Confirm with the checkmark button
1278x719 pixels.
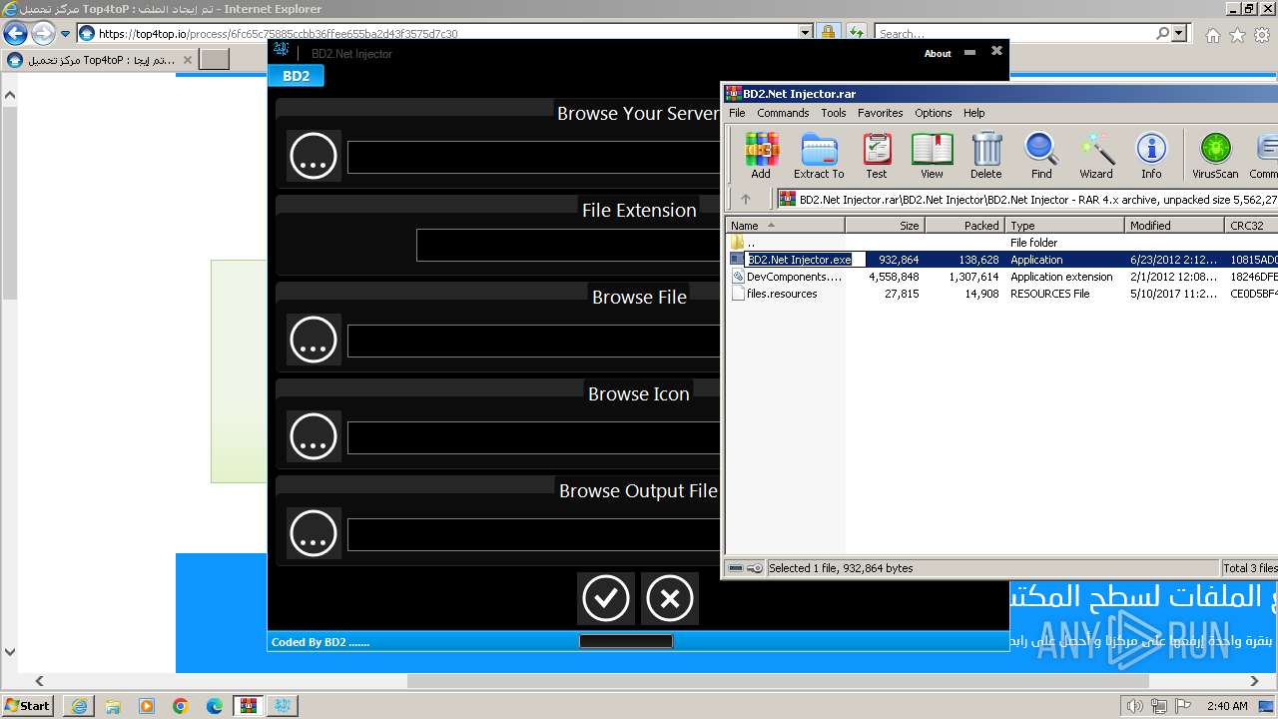(605, 598)
